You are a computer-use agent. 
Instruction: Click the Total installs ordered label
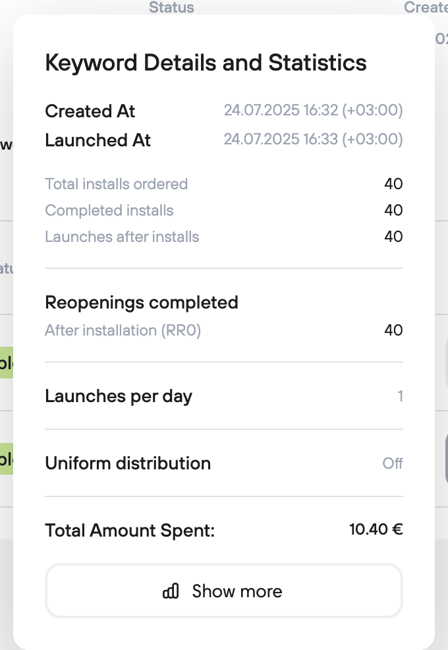(x=116, y=184)
